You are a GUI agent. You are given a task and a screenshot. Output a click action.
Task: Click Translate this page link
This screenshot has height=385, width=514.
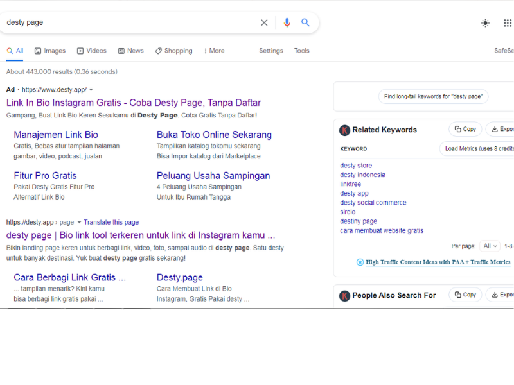tap(111, 222)
